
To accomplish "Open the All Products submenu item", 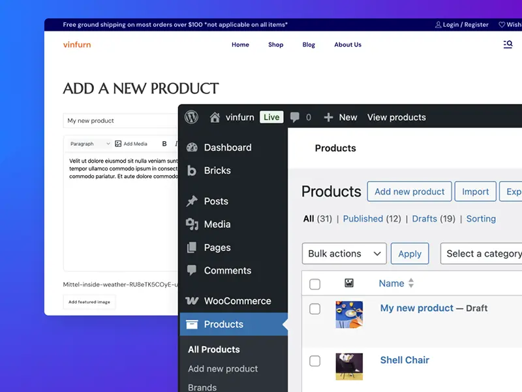I will (214, 350).
